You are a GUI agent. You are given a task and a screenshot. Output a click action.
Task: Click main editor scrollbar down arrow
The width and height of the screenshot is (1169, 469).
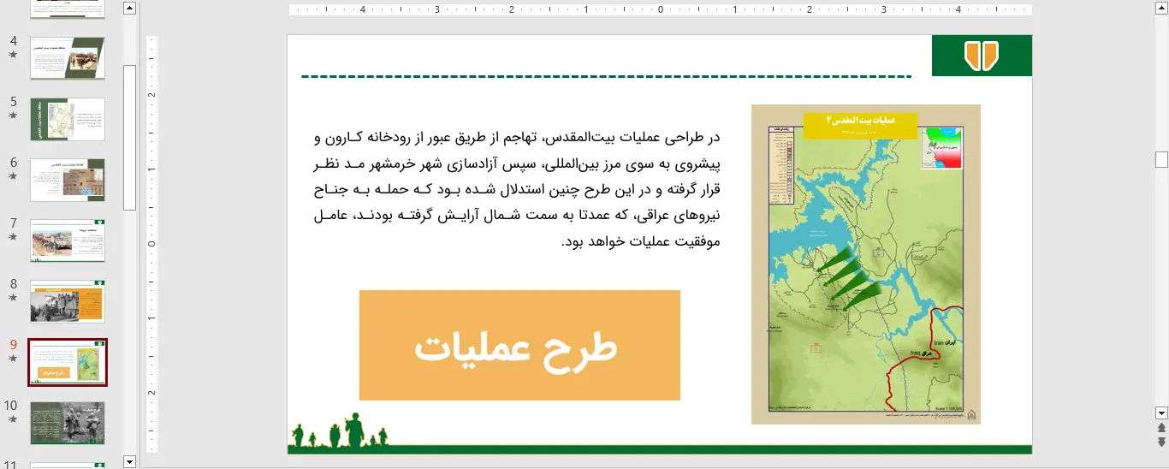coord(1161,413)
